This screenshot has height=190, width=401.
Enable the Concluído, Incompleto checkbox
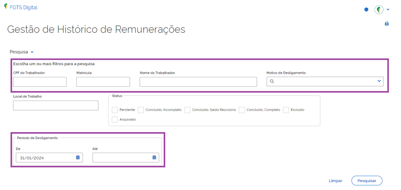141,109
